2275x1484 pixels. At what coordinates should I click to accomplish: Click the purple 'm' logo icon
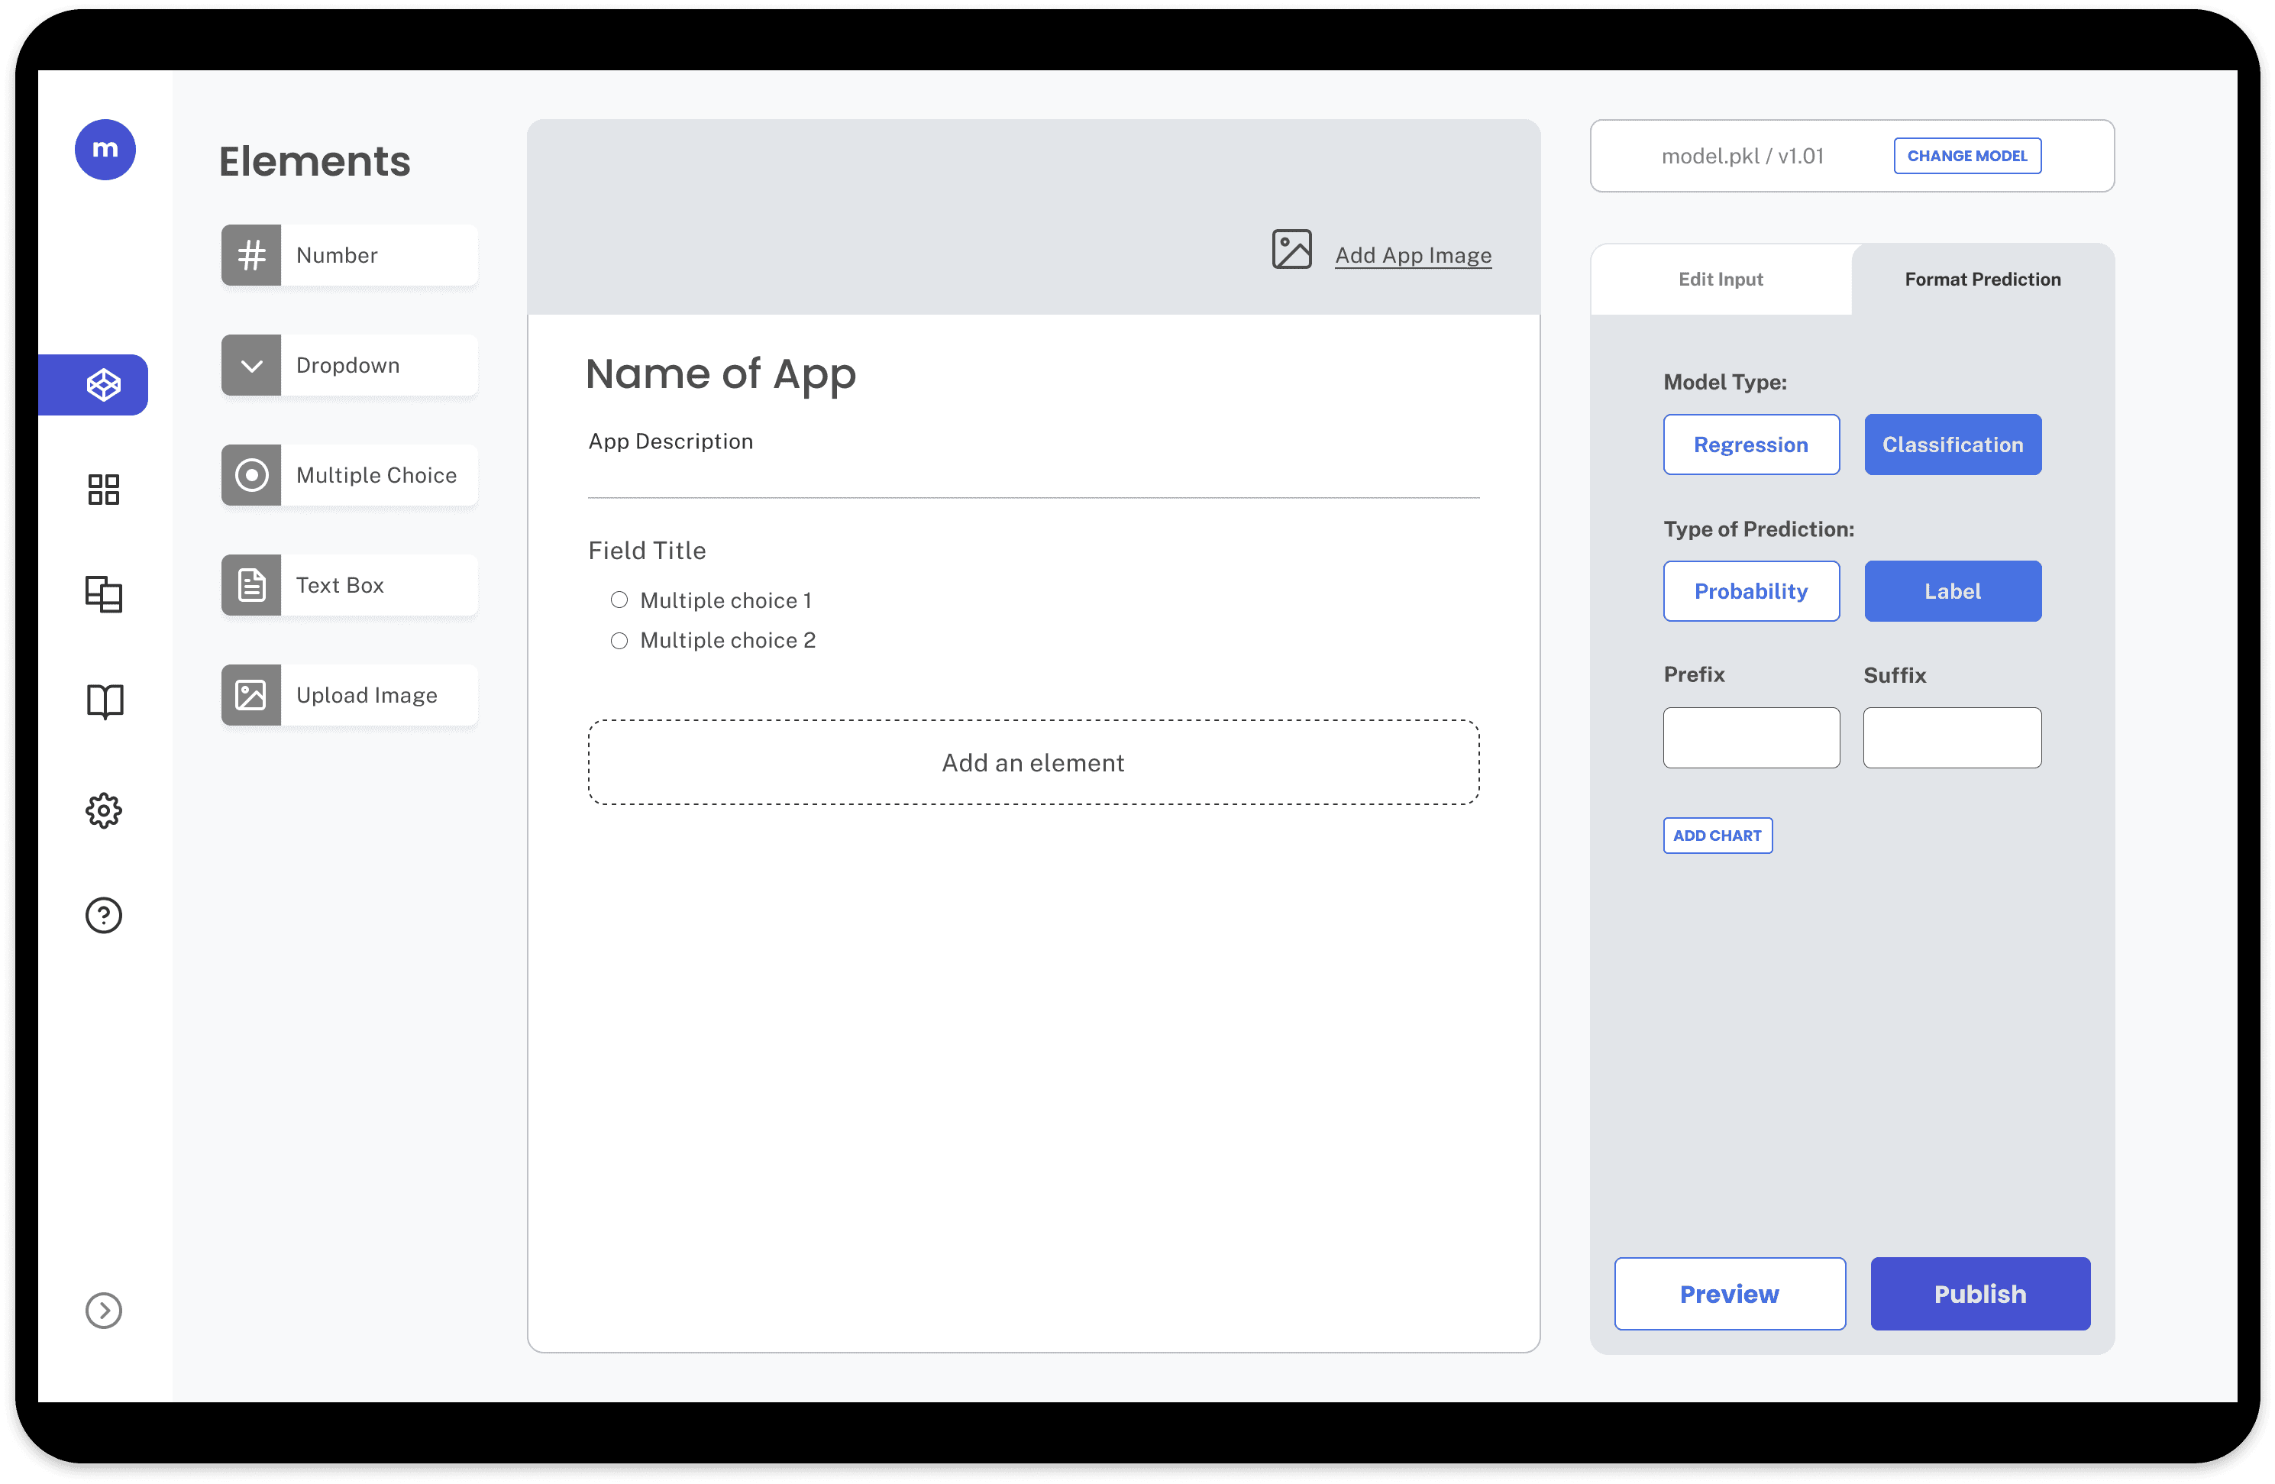(x=105, y=150)
